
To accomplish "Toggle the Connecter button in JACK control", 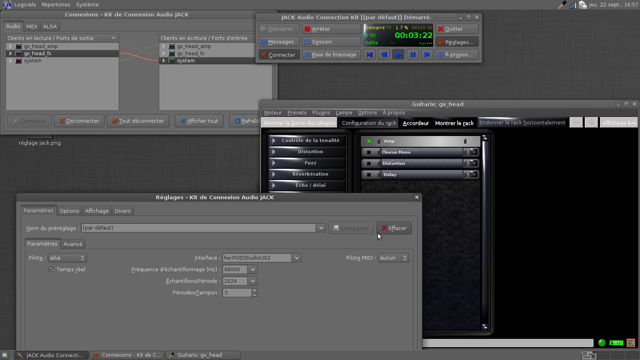I will pyautogui.click(x=279, y=55).
